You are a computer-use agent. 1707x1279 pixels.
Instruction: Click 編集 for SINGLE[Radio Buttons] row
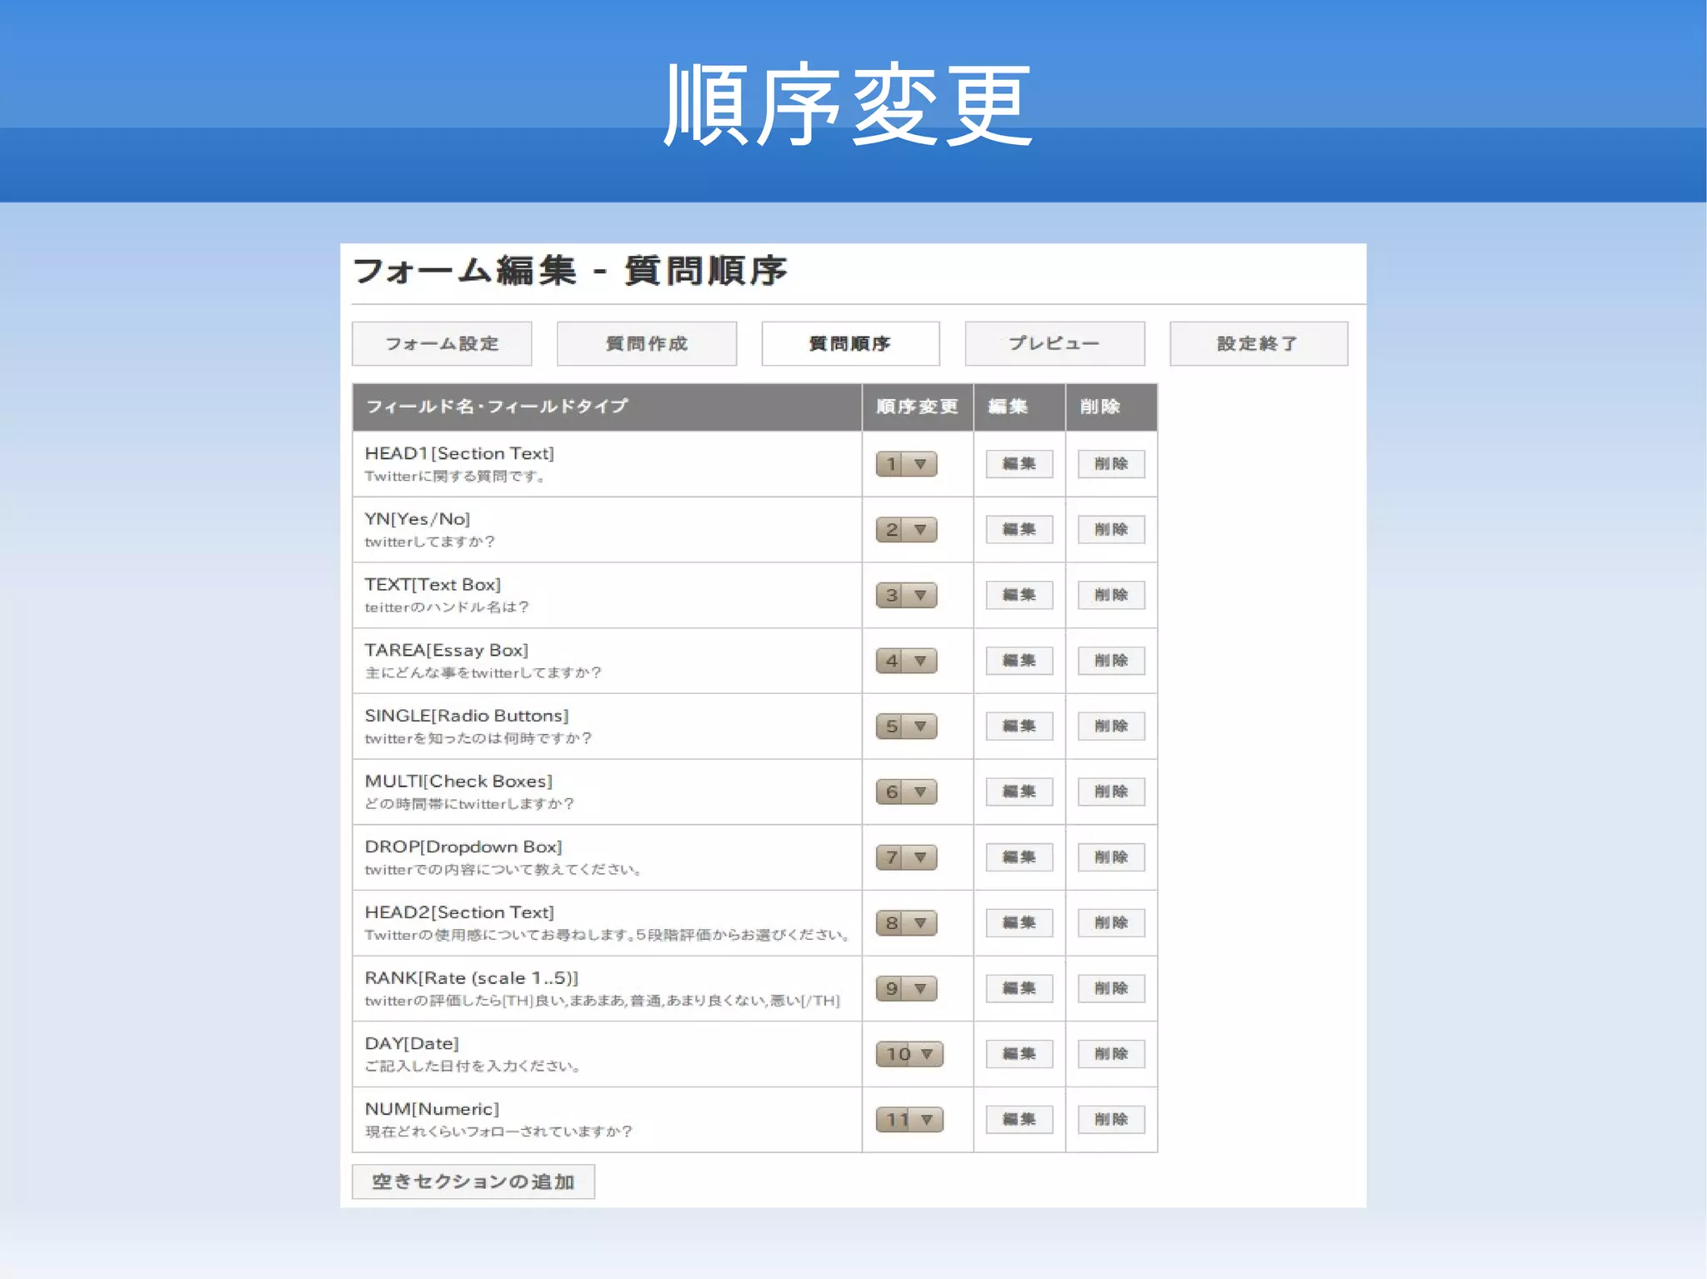[x=1019, y=727]
